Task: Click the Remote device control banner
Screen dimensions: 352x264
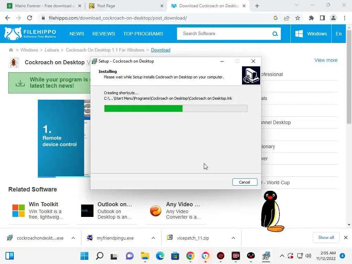Action: point(64,139)
